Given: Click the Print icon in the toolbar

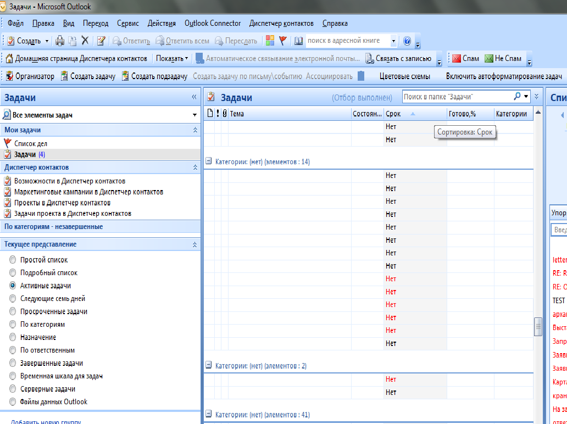Looking at the screenshot, I should [60, 41].
